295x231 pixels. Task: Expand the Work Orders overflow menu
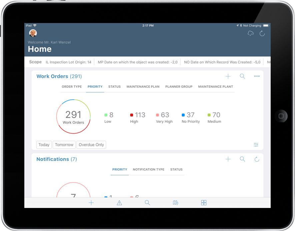click(257, 76)
